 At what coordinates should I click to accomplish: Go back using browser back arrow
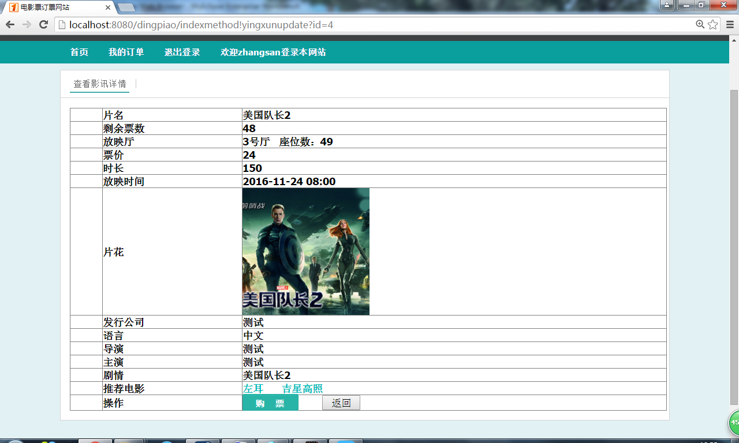(x=10, y=24)
